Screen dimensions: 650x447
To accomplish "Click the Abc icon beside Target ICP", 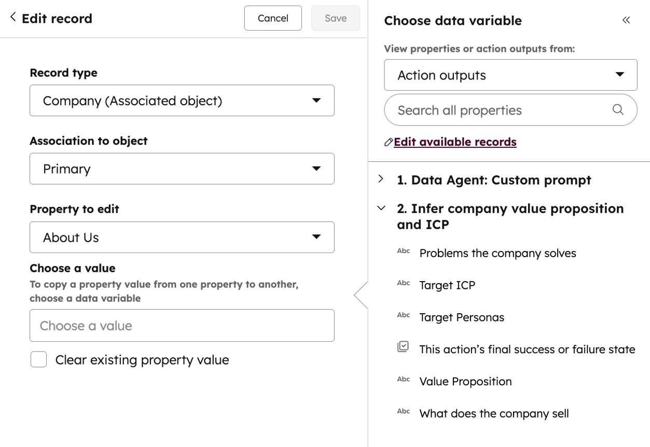I will click(x=404, y=283).
